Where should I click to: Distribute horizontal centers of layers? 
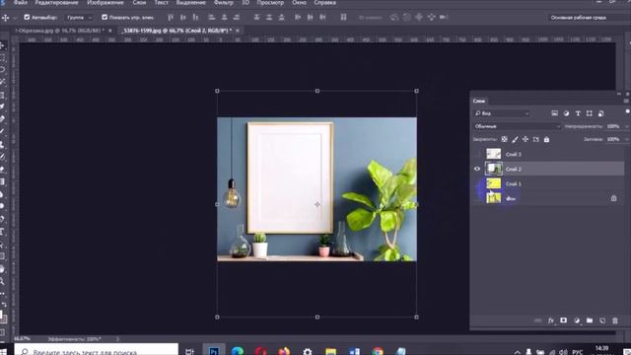311,18
